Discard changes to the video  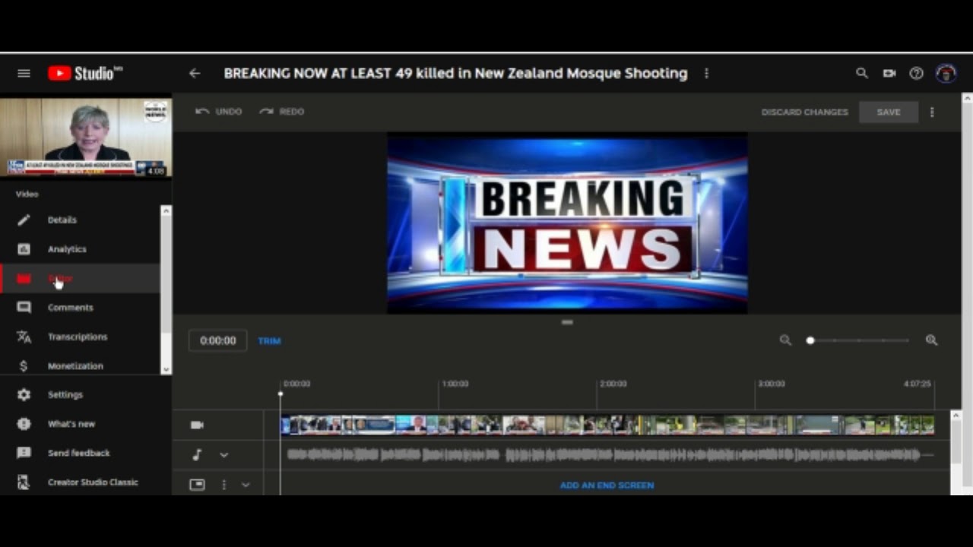pos(804,112)
